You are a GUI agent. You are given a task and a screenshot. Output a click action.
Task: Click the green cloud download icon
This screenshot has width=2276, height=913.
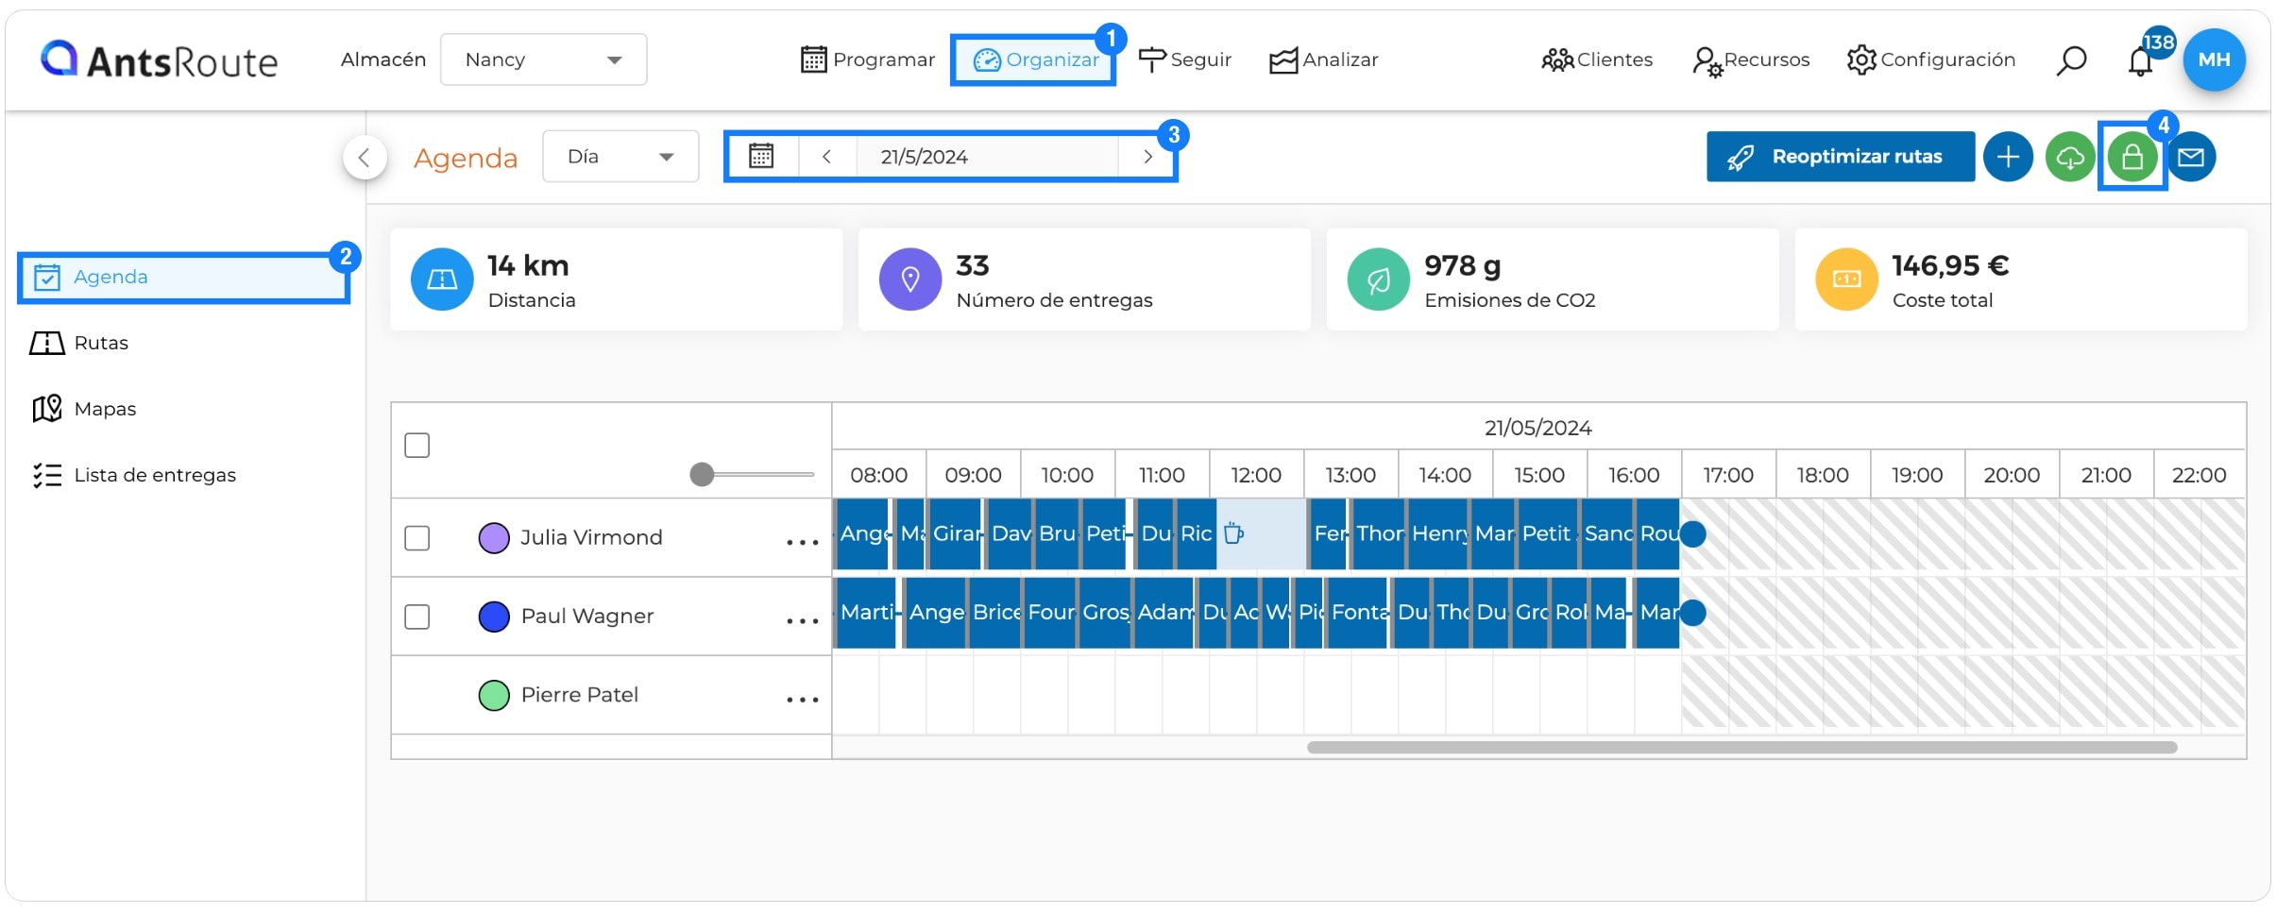(2070, 157)
